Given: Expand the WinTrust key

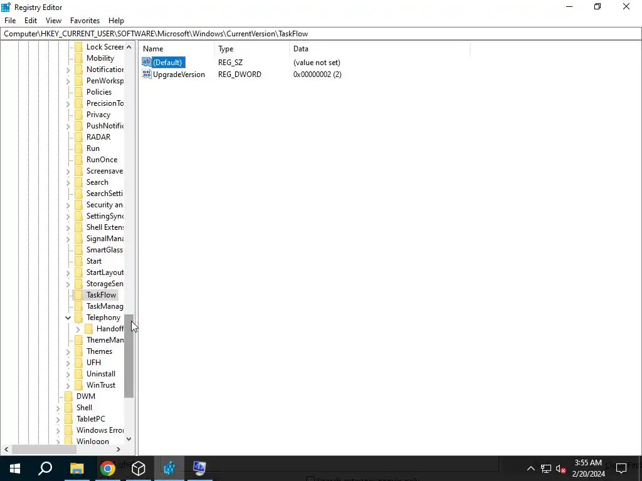Looking at the screenshot, I should pos(68,386).
